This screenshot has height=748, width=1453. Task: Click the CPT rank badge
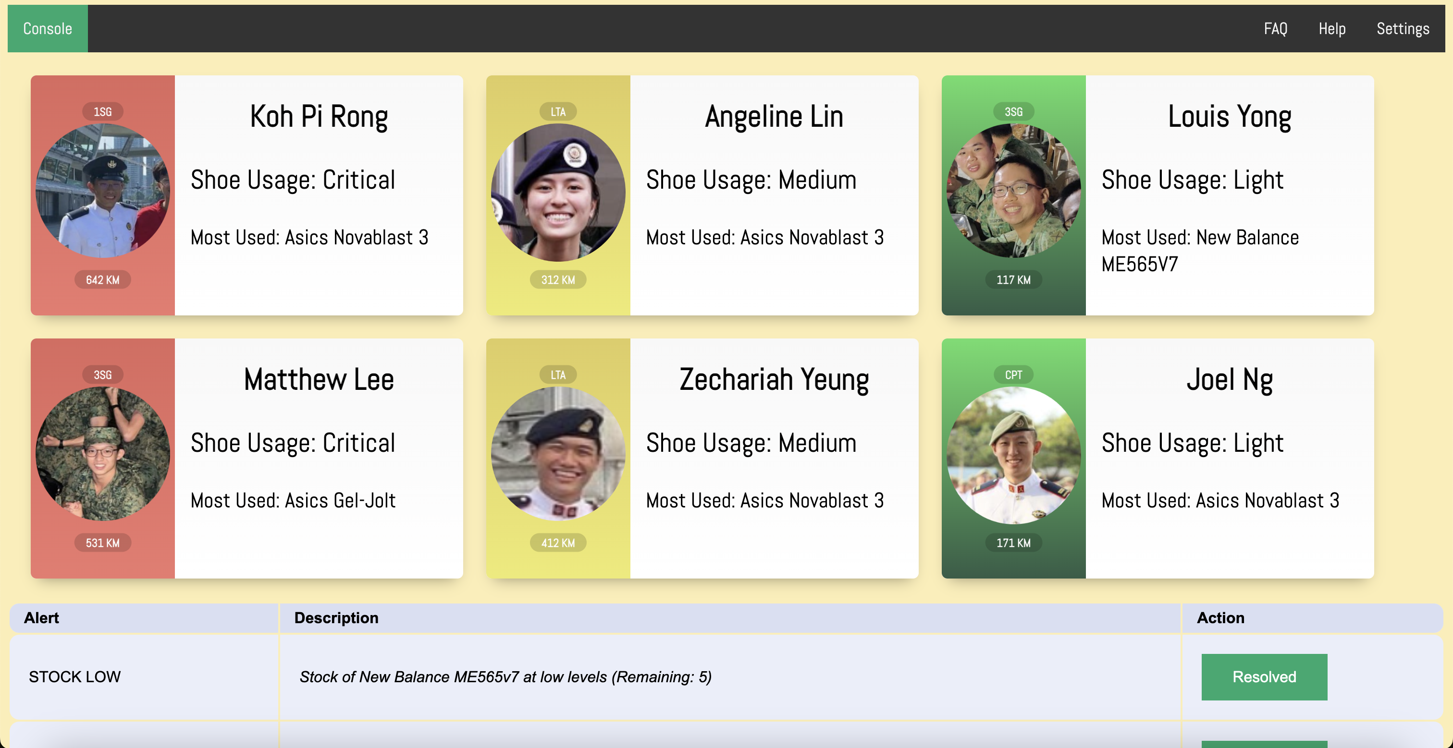tap(1013, 375)
